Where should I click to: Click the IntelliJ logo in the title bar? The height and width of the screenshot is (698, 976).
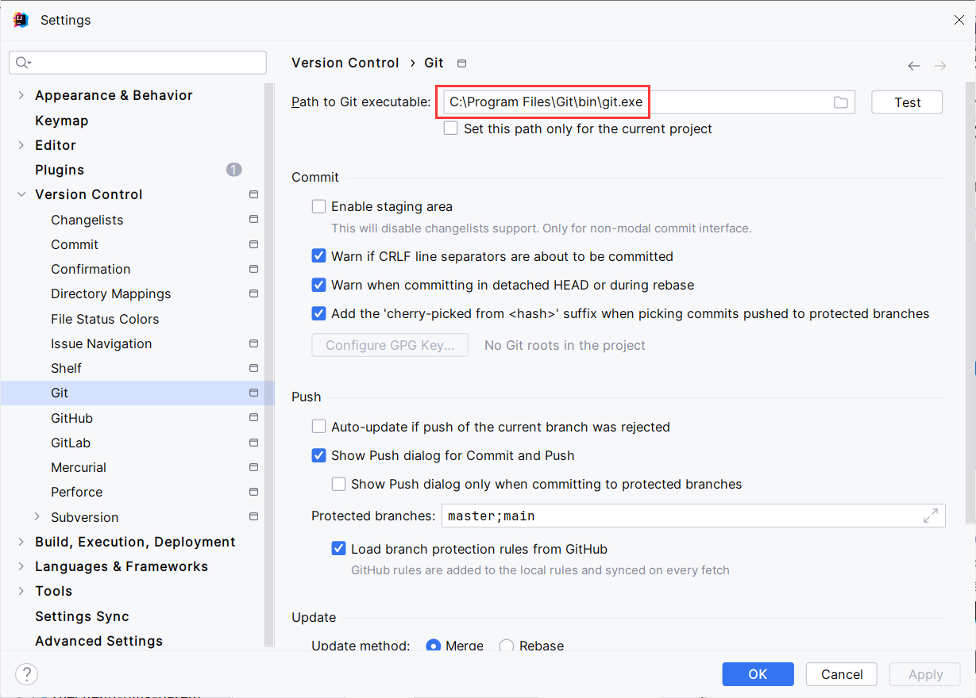point(21,20)
